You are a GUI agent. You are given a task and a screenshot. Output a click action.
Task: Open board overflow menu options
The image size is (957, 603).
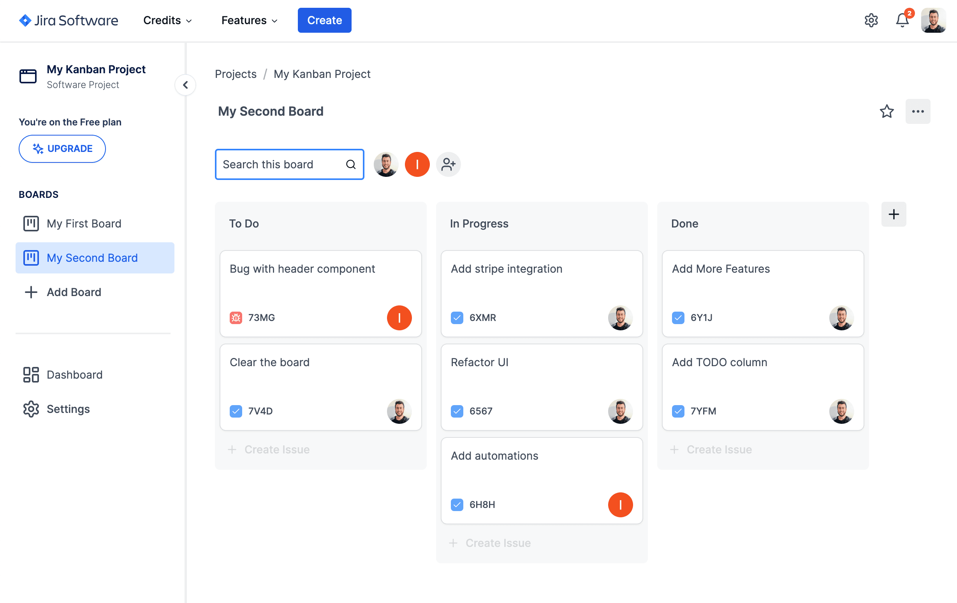pyautogui.click(x=917, y=111)
